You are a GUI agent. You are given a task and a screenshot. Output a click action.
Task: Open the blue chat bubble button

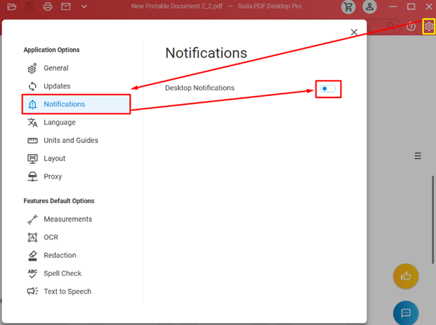tap(406, 312)
